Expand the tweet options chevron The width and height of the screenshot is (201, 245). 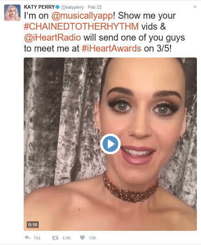195,7
